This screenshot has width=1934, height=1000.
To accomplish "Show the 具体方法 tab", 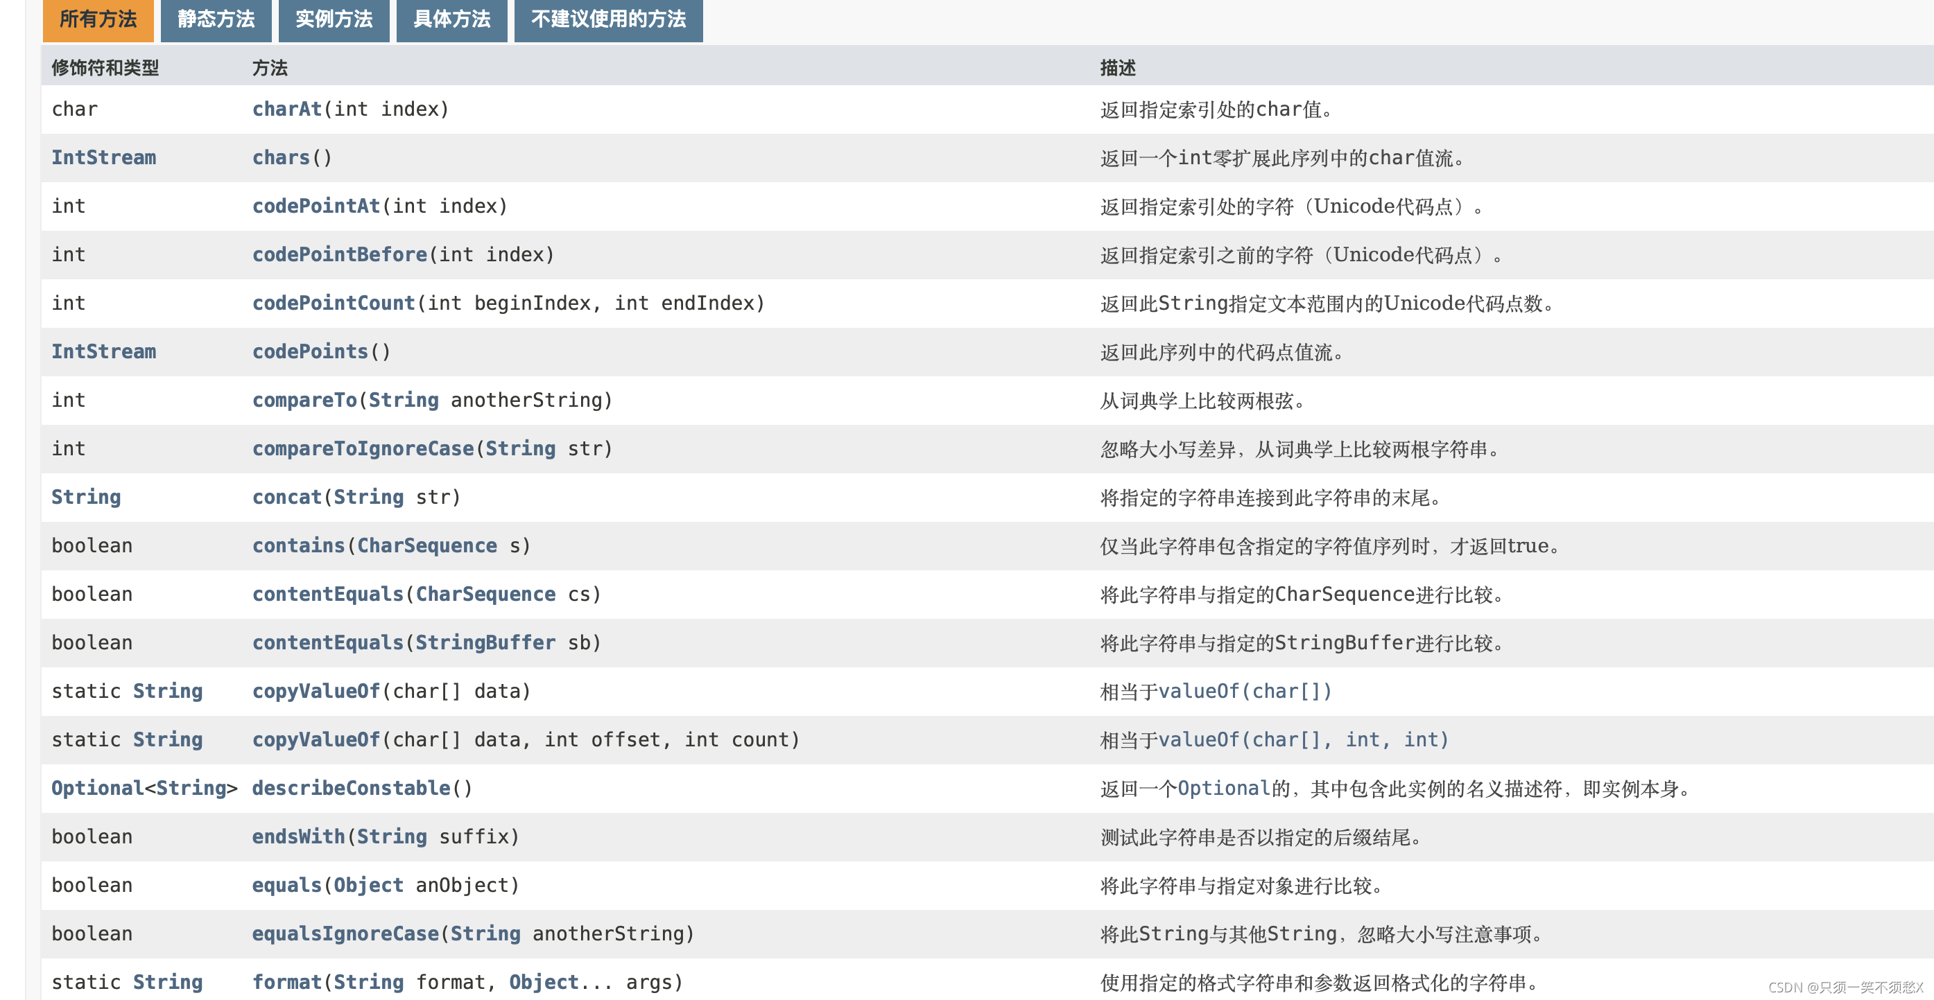I will click(451, 19).
